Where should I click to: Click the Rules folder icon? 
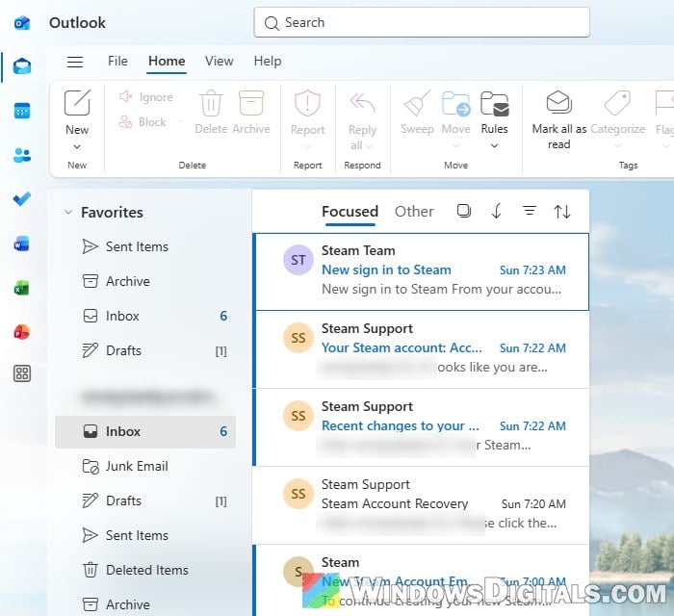pyautogui.click(x=494, y=104)
